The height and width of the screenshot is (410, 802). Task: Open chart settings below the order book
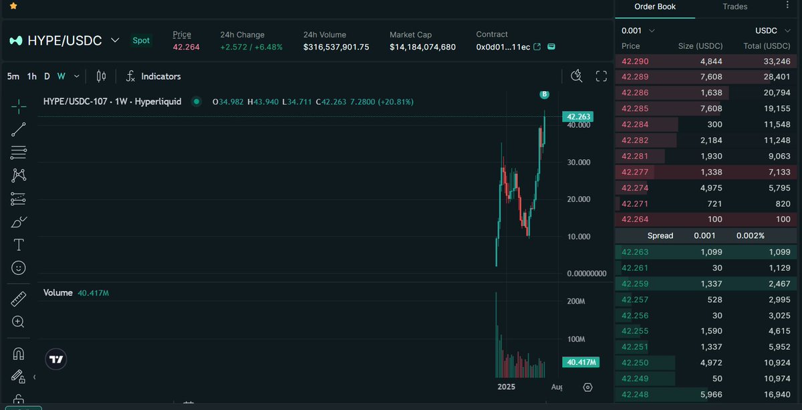587,387
